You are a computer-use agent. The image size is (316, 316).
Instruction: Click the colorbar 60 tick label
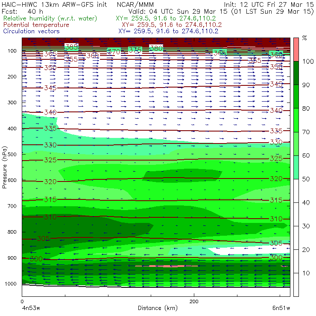[x=306, y=155]
